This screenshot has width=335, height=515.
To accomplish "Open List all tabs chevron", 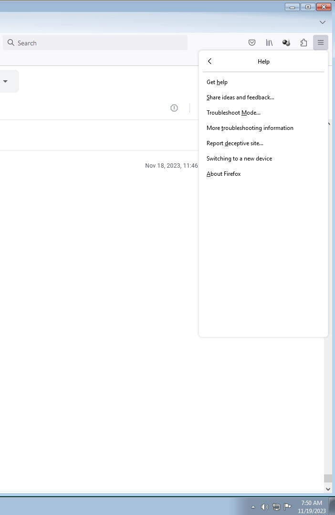I will tap(323, 22).
